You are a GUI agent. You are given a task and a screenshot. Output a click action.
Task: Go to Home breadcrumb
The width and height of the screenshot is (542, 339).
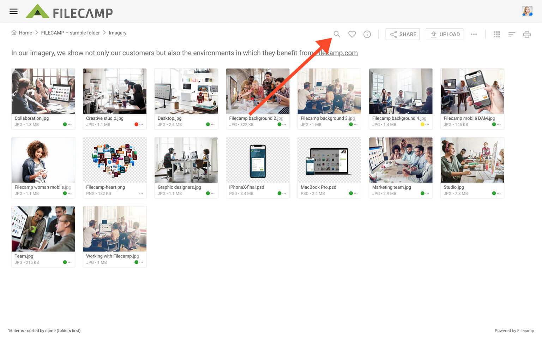[x=22, y=33]
